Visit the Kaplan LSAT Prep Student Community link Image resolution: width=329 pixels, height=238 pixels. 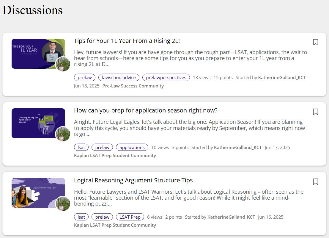click(x=115, y=155)
